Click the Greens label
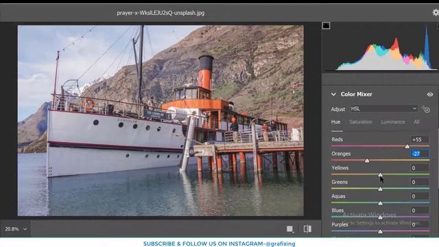This screenshot has width=439, height=247. click(x=340, y=182)
